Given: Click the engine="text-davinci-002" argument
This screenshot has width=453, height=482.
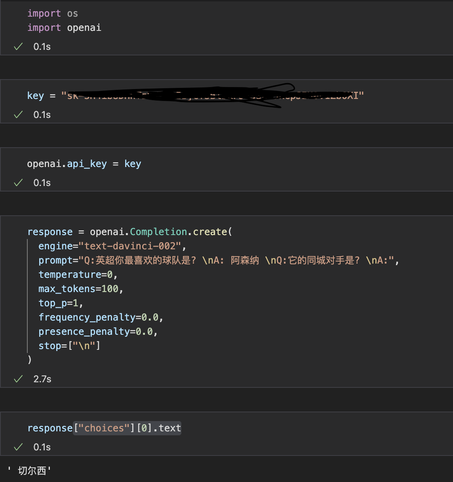Looking at the screenshot, I should [112, 246].
